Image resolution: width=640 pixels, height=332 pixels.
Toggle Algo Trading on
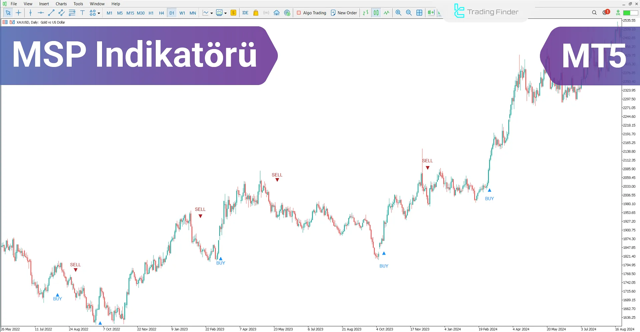tap(311, 13)
